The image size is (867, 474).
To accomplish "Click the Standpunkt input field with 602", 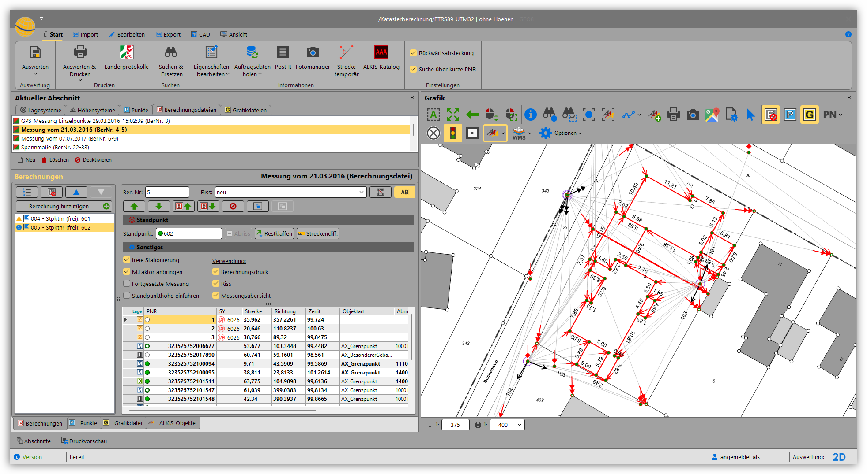I will coord(189,234).
